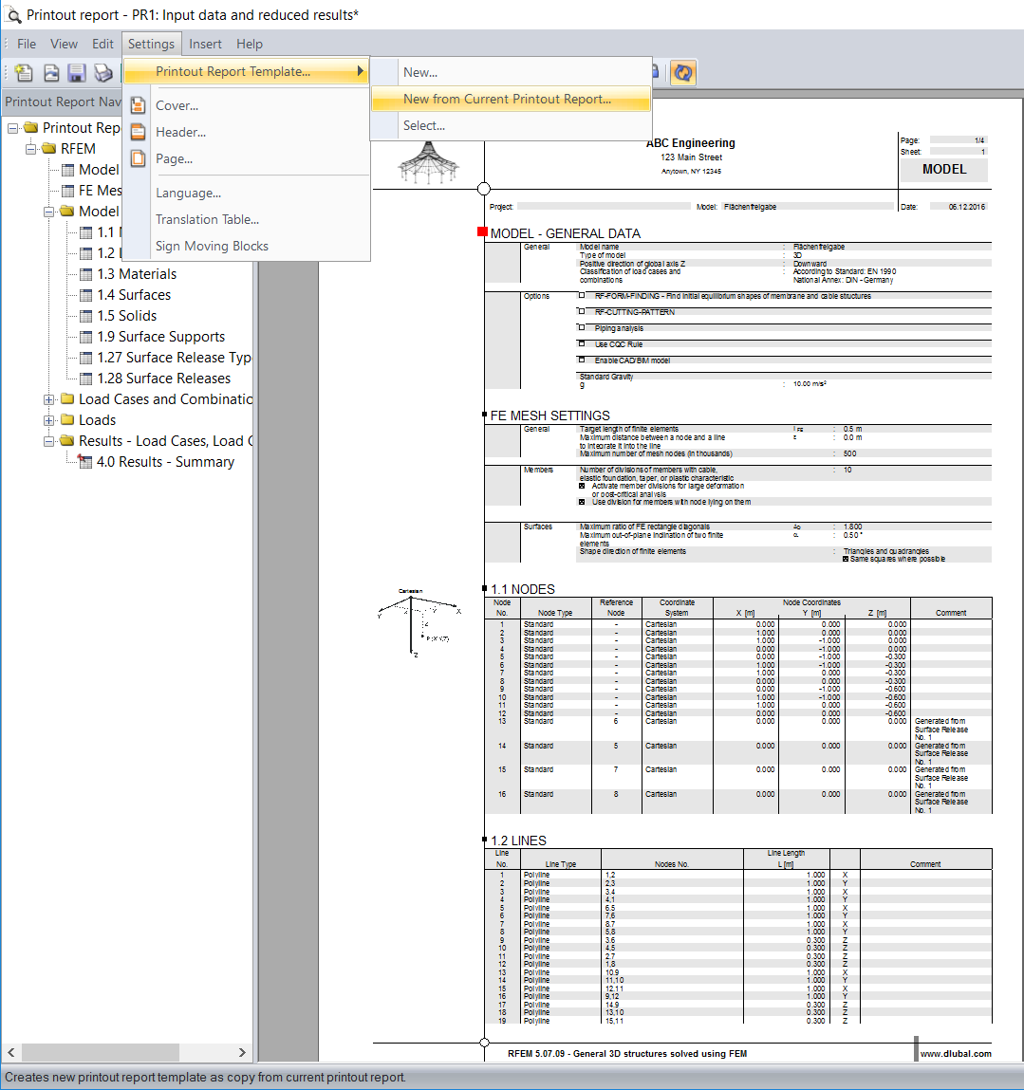Save the printout report using the disk icon
1024x1090 pixels.
click(76, 73)
